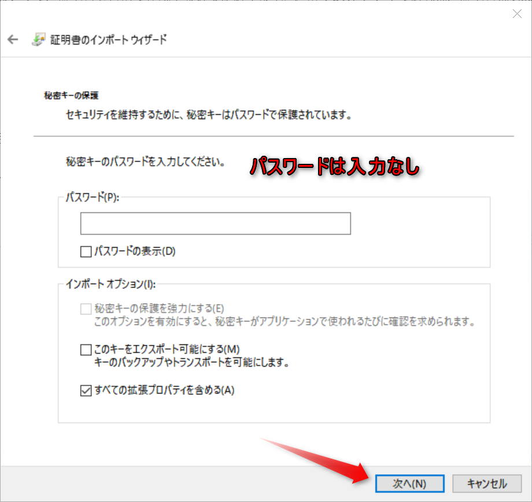
Task: Uncheck すべての拡張プロパティを含める(A) checkbox
Action: 86,391
